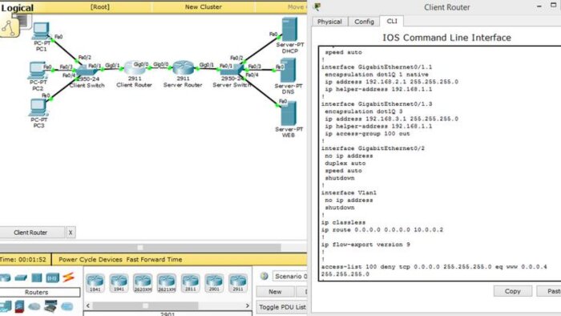
Task: Pick the 1941 router model
Action: 119,283
